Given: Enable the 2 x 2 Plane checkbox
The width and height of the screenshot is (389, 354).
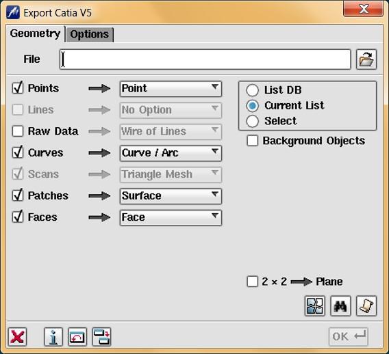Looking at the screenshot, I should tap(252, 282).
